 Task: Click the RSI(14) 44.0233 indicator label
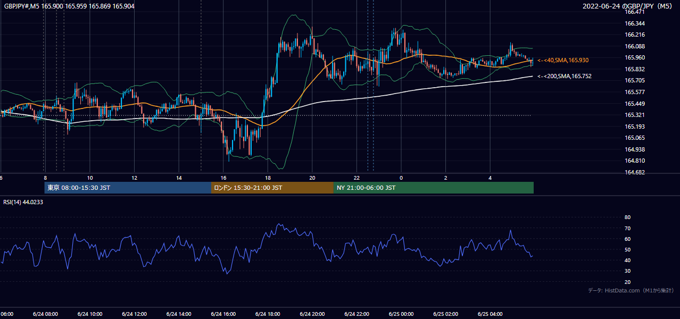click(23, 202)
